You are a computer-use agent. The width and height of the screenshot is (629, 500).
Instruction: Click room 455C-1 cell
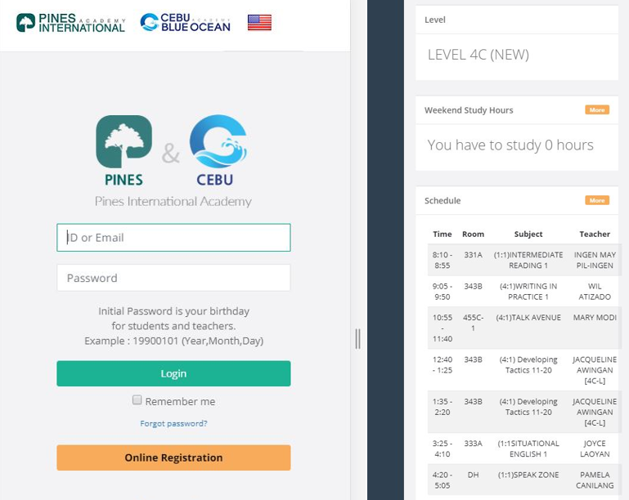pyautogui.click(x=473, y=323)
